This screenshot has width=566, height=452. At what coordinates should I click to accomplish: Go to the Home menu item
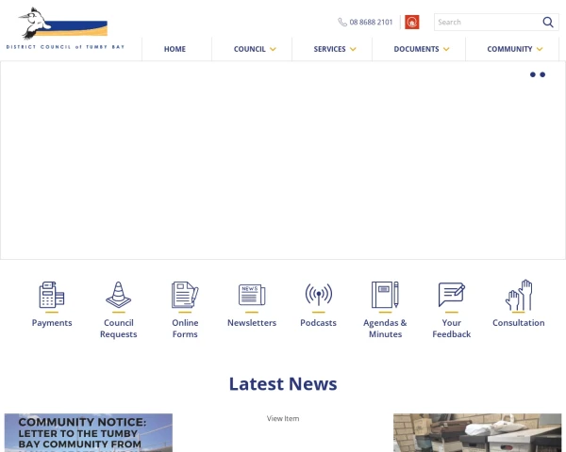[175, 49]
